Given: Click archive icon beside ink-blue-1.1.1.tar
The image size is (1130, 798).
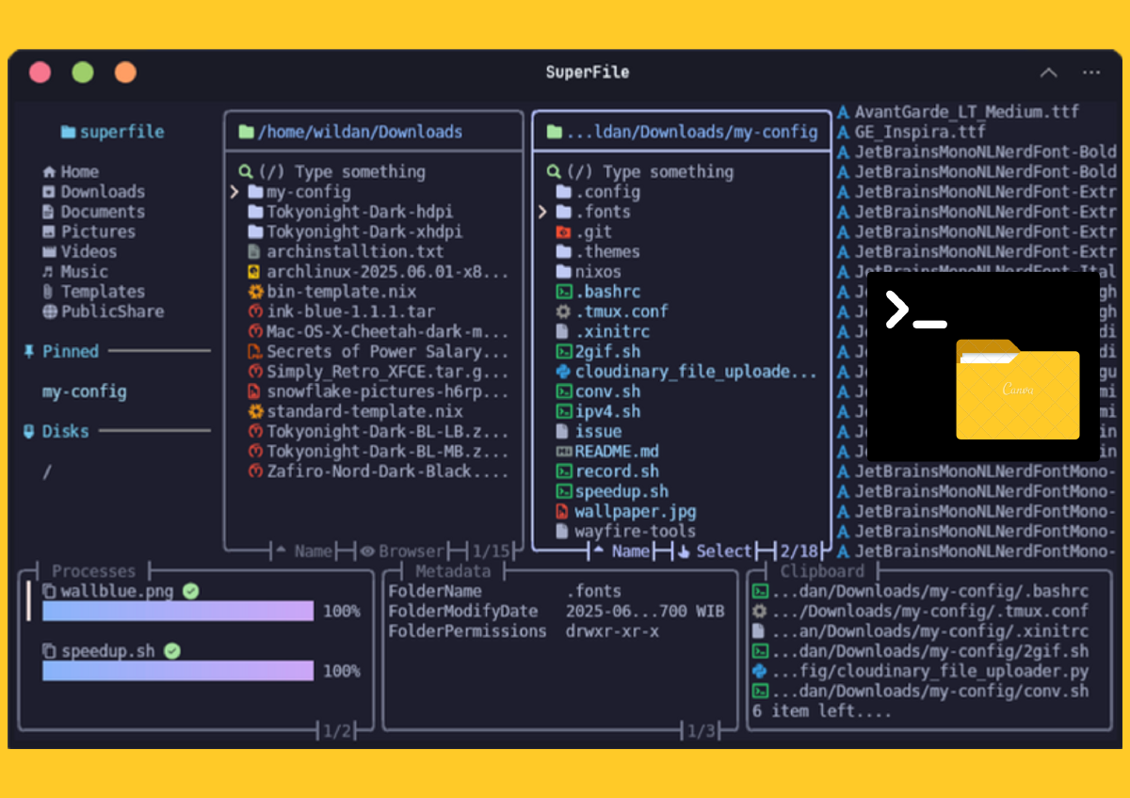Looking at the screenshot, I should (x=255, y=311).
